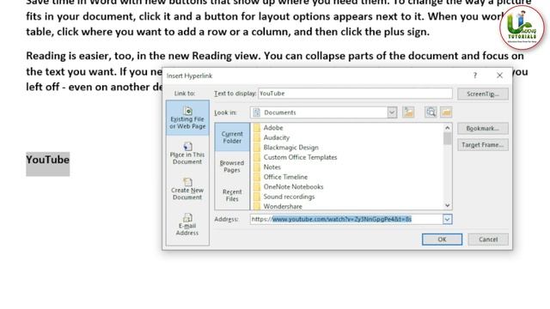Image resolution: width=550 pixels, height=309 pixels.
Task: Choose Place in This Document link type
Action: (187, 154)
